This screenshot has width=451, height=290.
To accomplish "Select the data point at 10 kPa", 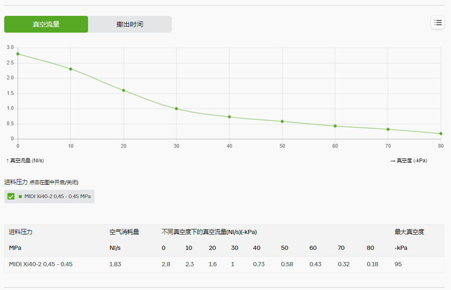I will tap(70, 69).
